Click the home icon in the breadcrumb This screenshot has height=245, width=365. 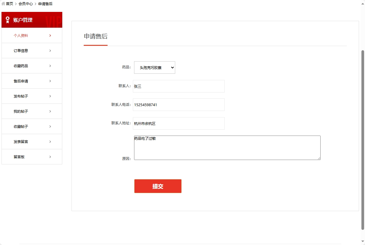(x=3, y=4)
